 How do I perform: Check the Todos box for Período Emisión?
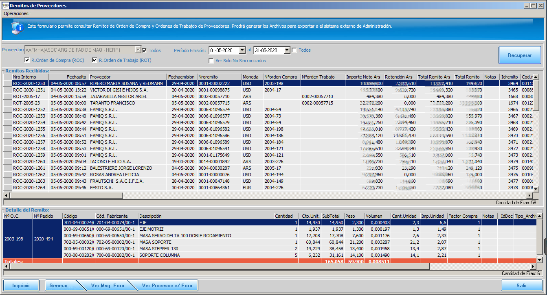[x=294, y=50]
